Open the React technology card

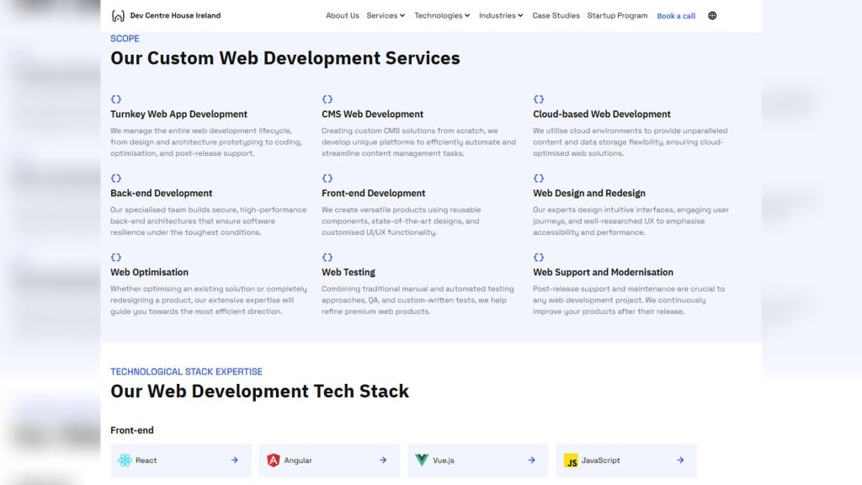[x=181, y=461]
